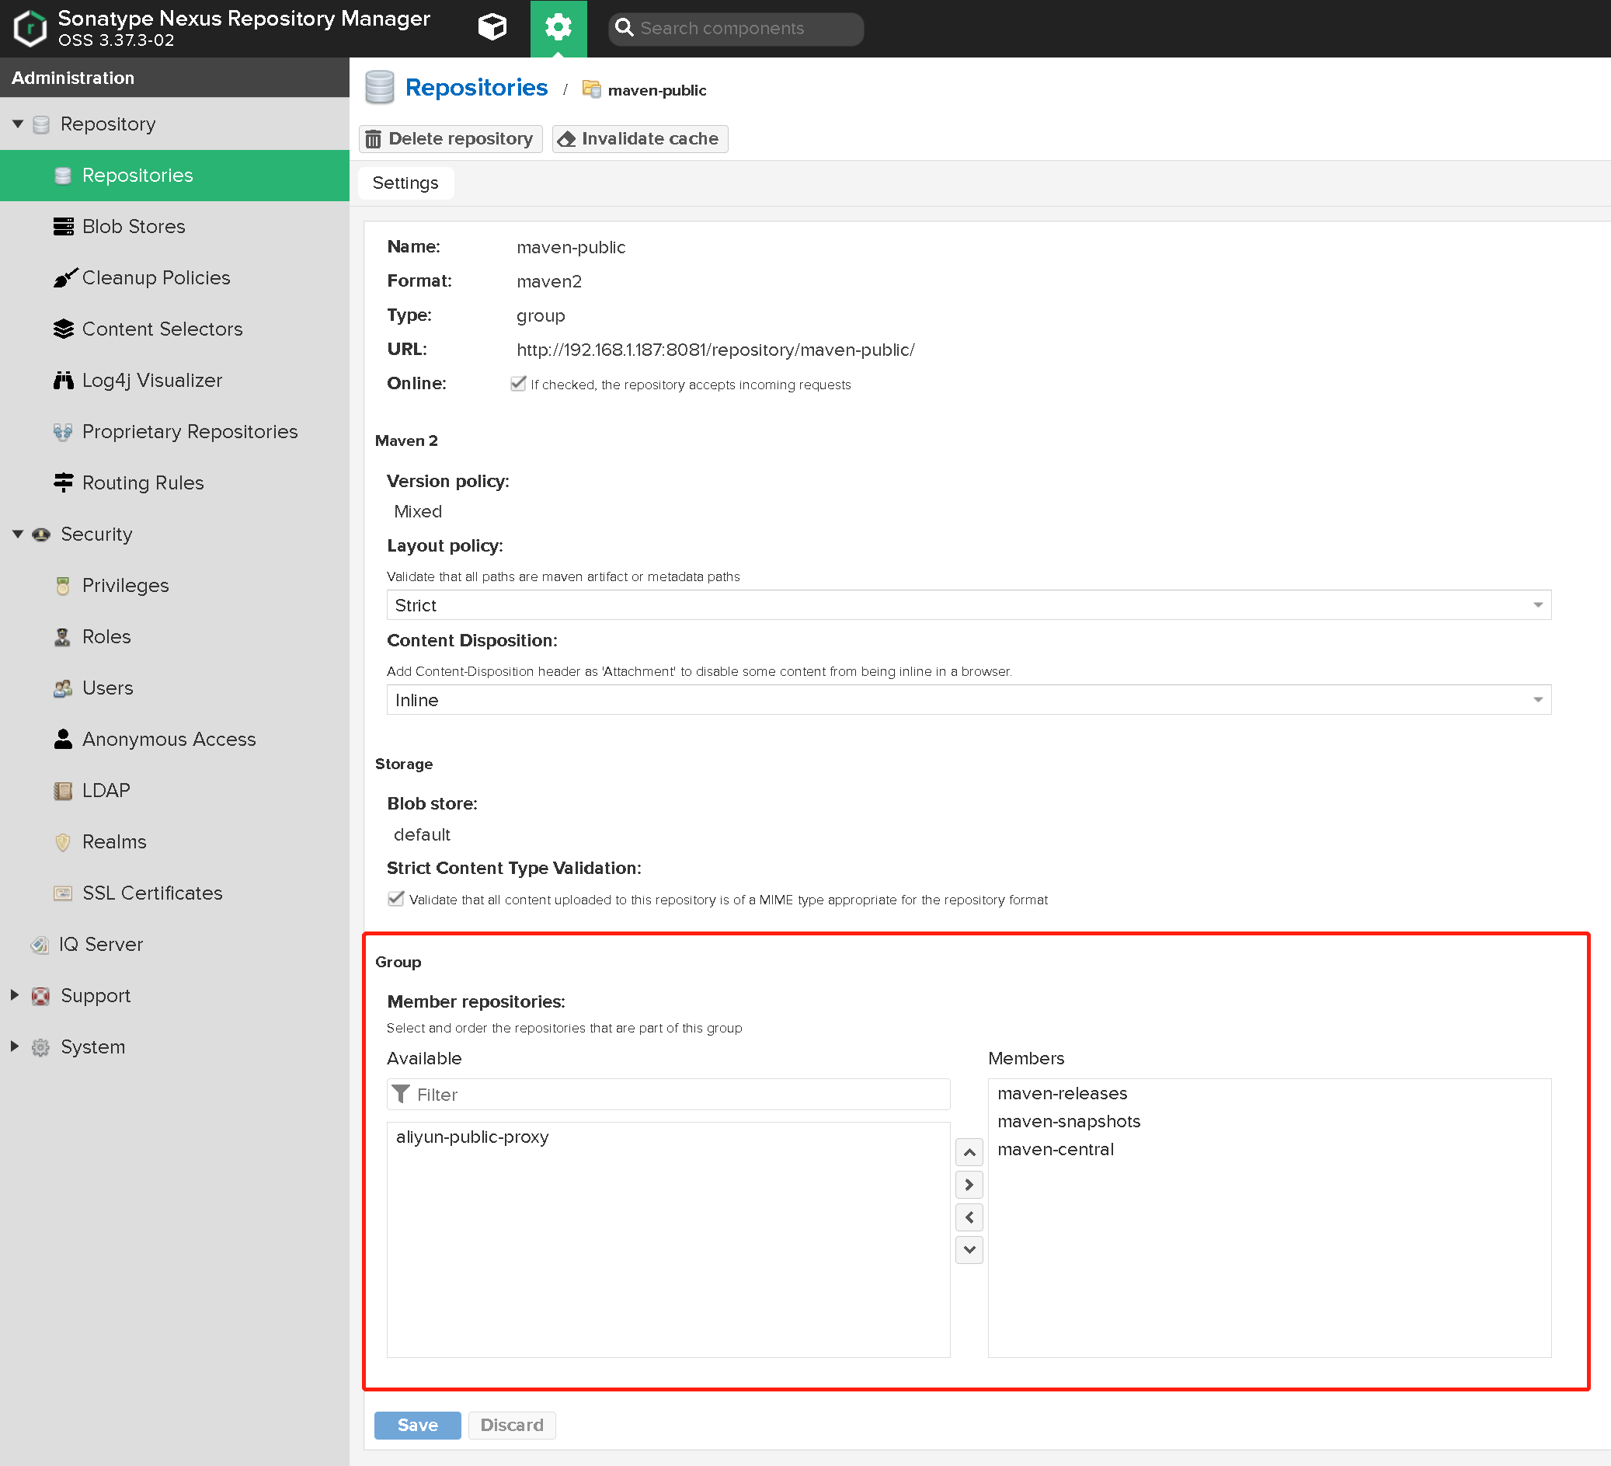Image resolution: width=1611 pixels, height=1466 pixels.
Task: Open the Content Disposition Inline dropdown
Action: pos(969,700)
